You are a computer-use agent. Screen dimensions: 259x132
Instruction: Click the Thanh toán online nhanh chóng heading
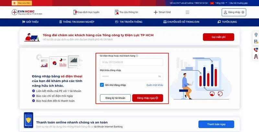[x=72, y=122]
